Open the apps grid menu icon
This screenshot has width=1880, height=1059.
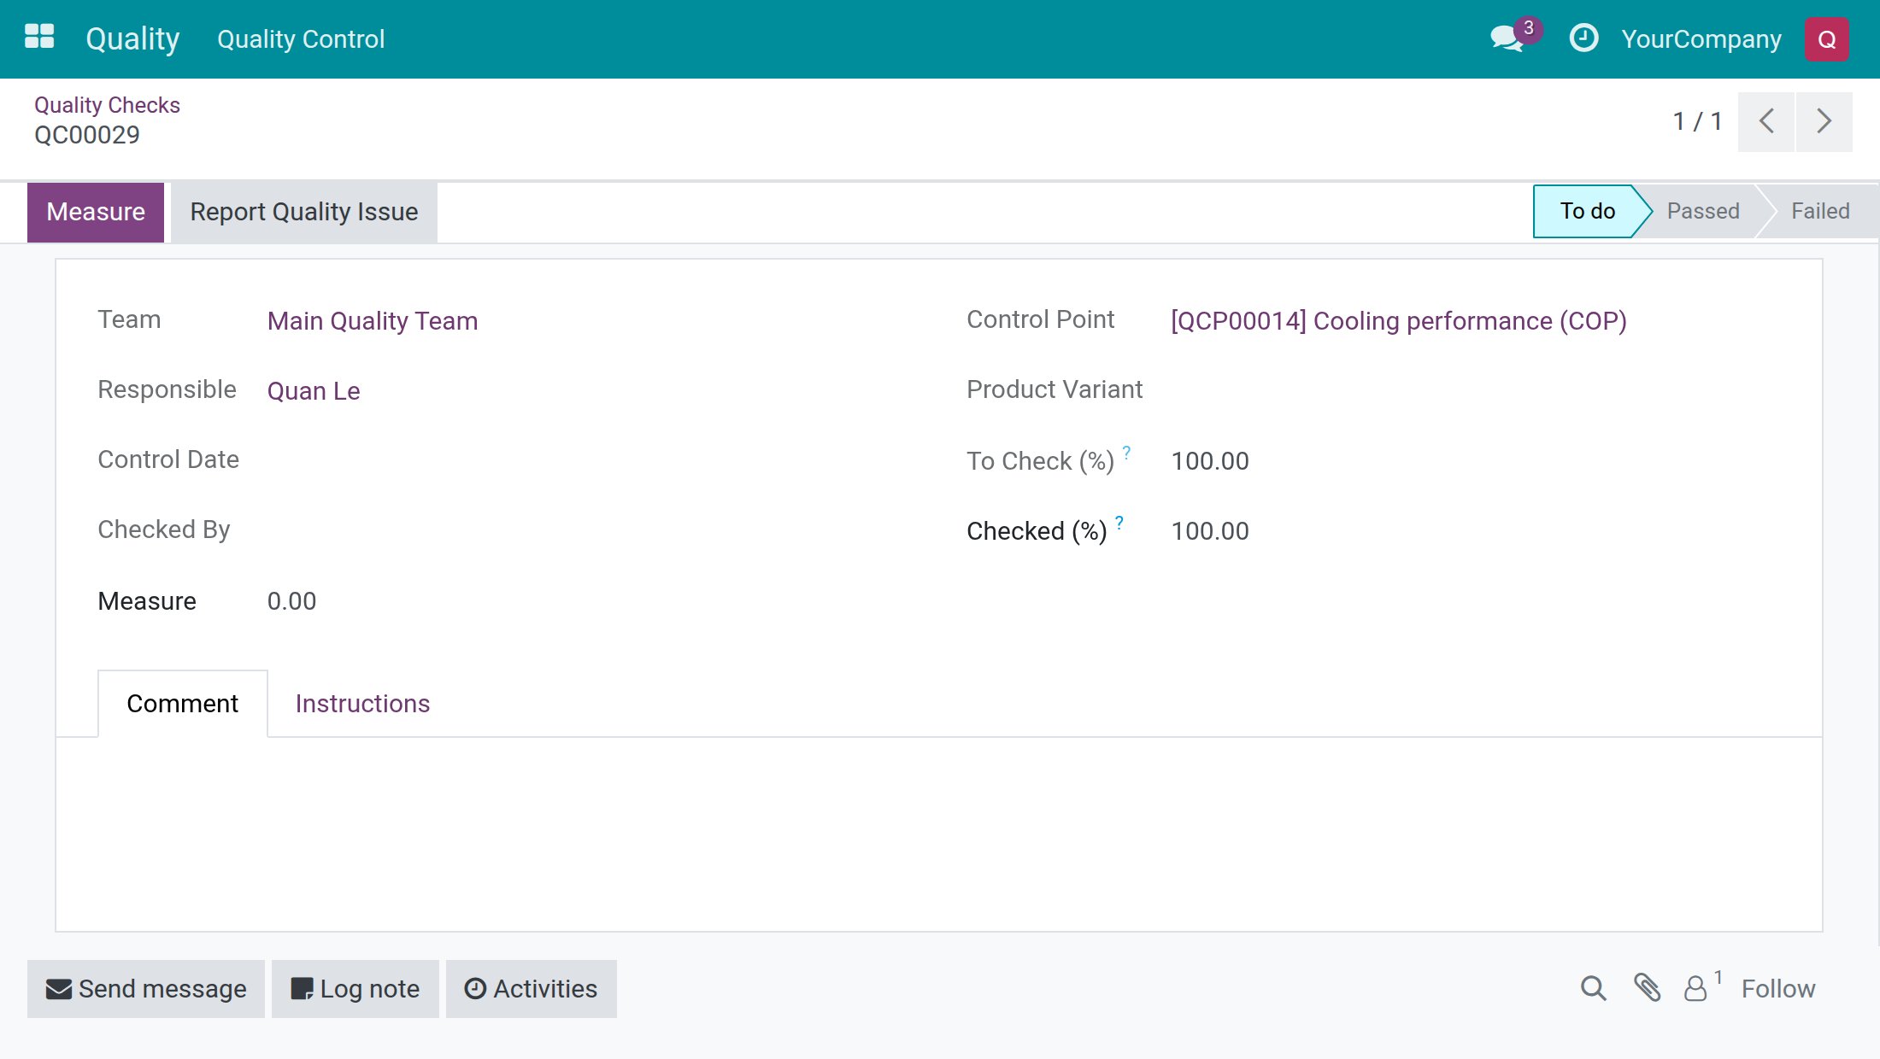39,38
